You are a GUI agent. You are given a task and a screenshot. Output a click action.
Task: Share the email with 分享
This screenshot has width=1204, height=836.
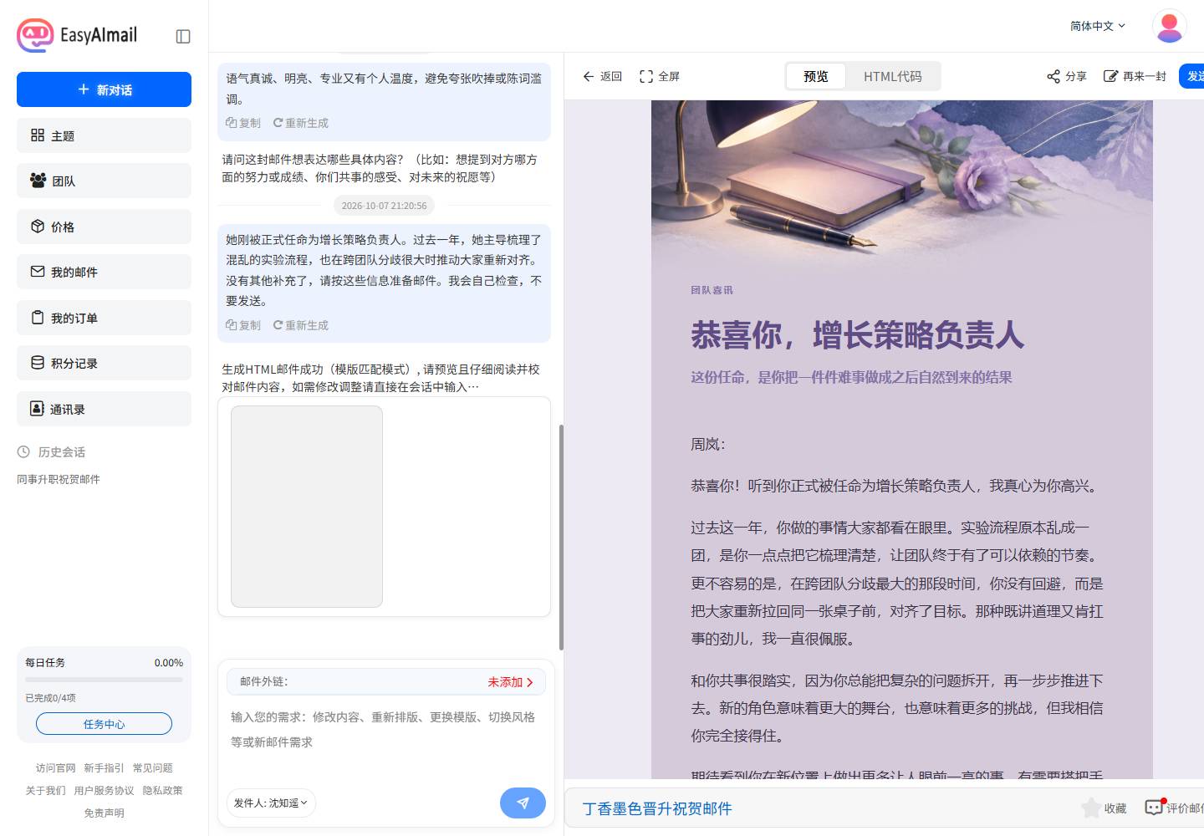point(1066,76)
